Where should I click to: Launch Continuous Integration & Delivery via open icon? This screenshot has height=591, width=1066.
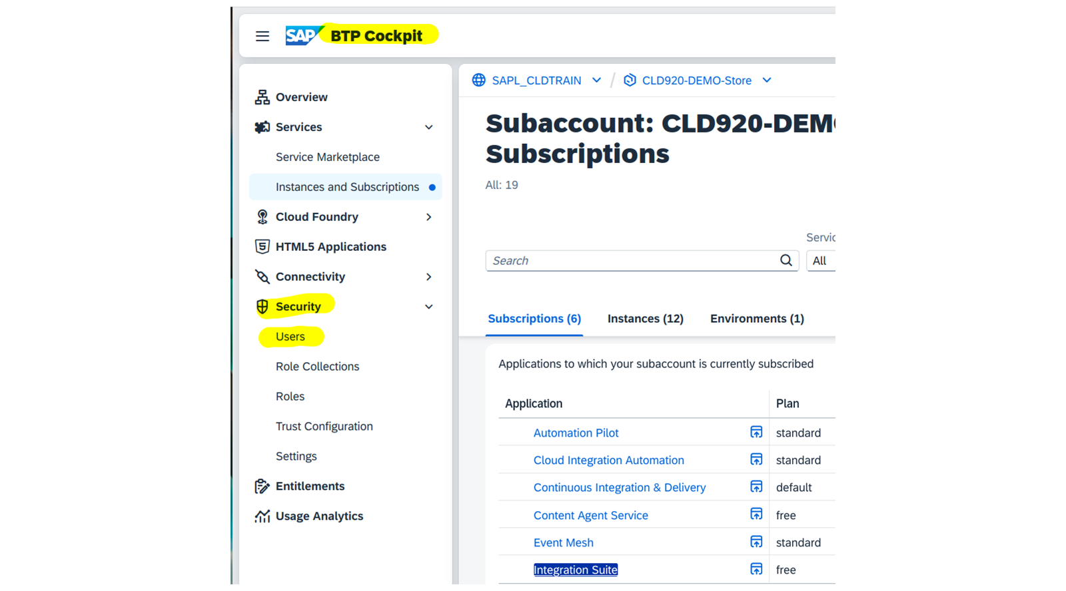pyautogui.click(x=756, y=487)
